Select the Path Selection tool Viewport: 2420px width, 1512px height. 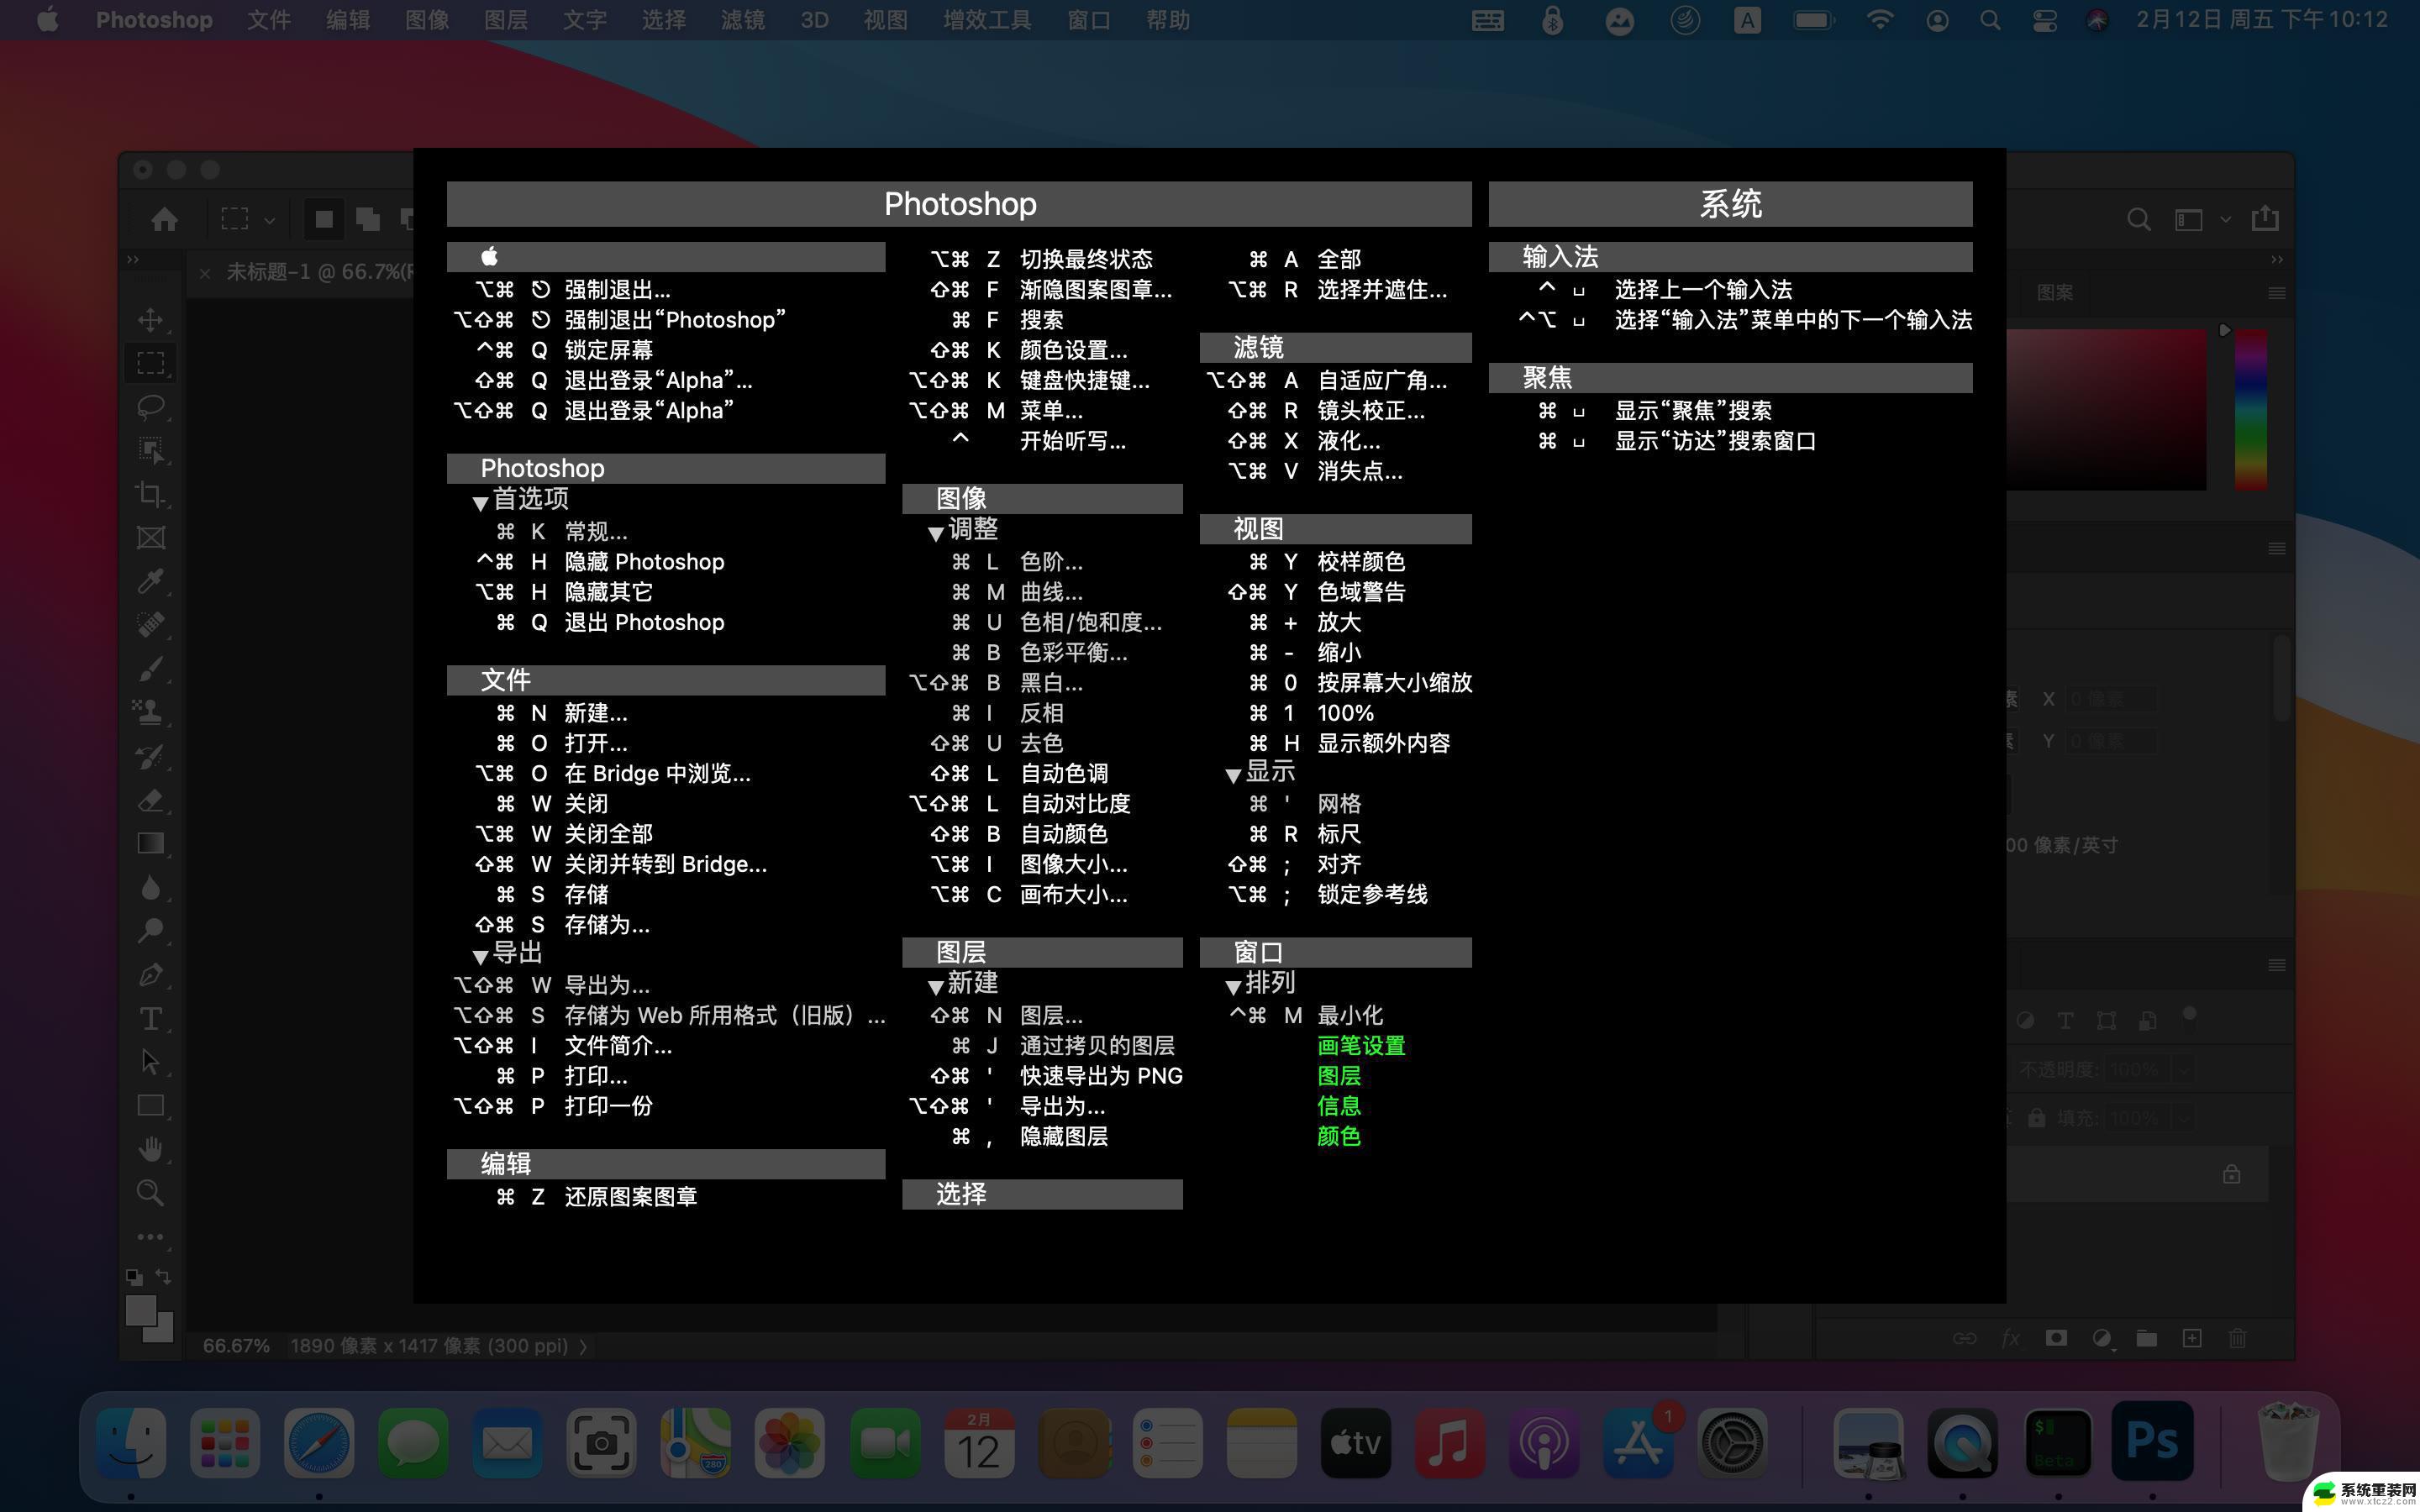[x=150, y=1062]
